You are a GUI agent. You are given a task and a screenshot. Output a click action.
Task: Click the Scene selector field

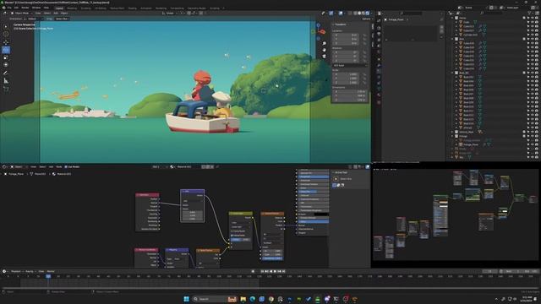click(474, 8)
